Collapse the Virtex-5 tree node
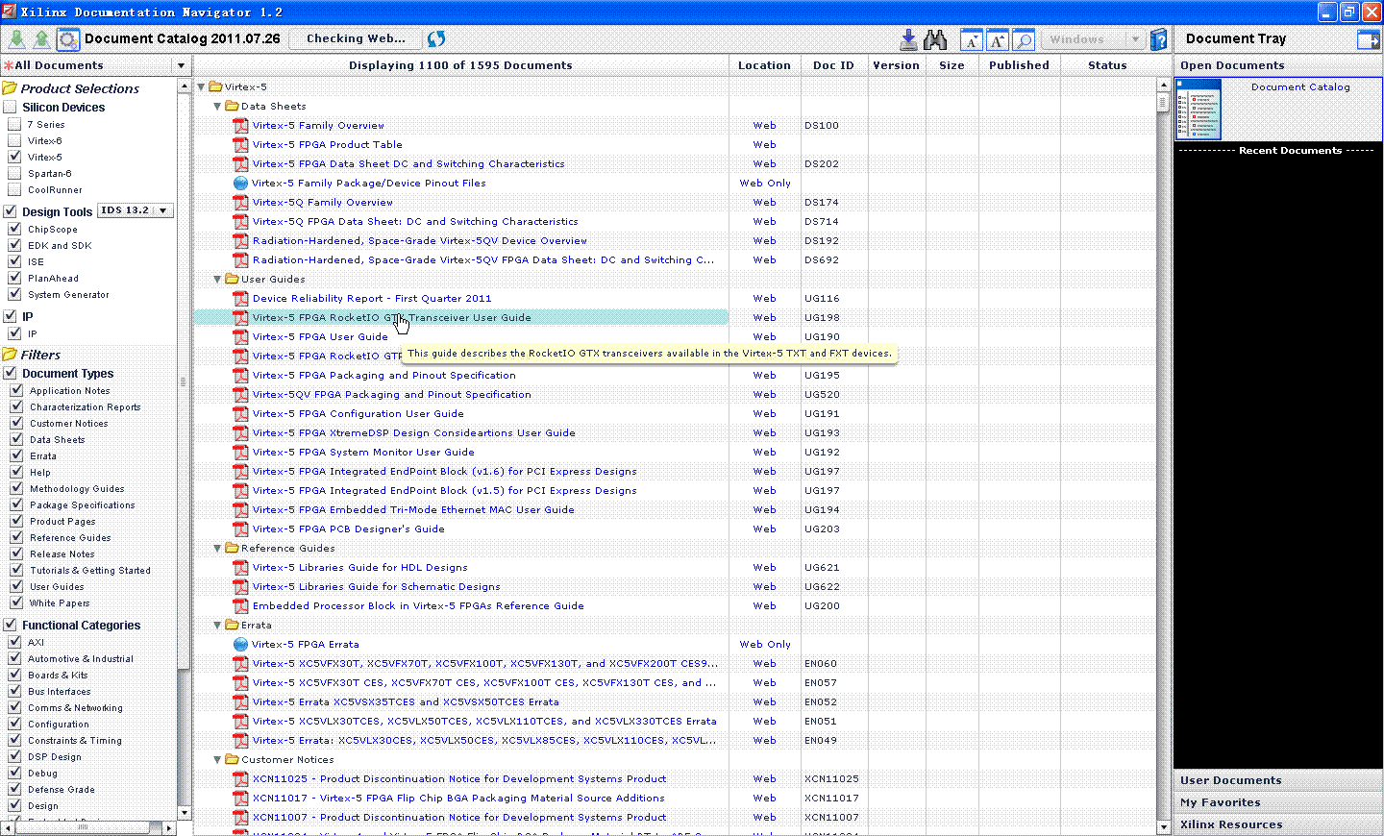The image size is (1384, 836). click(202, 87)
